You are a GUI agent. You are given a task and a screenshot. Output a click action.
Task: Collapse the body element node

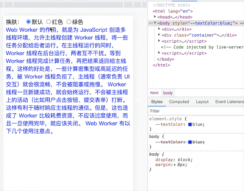(x=155, y=23)
